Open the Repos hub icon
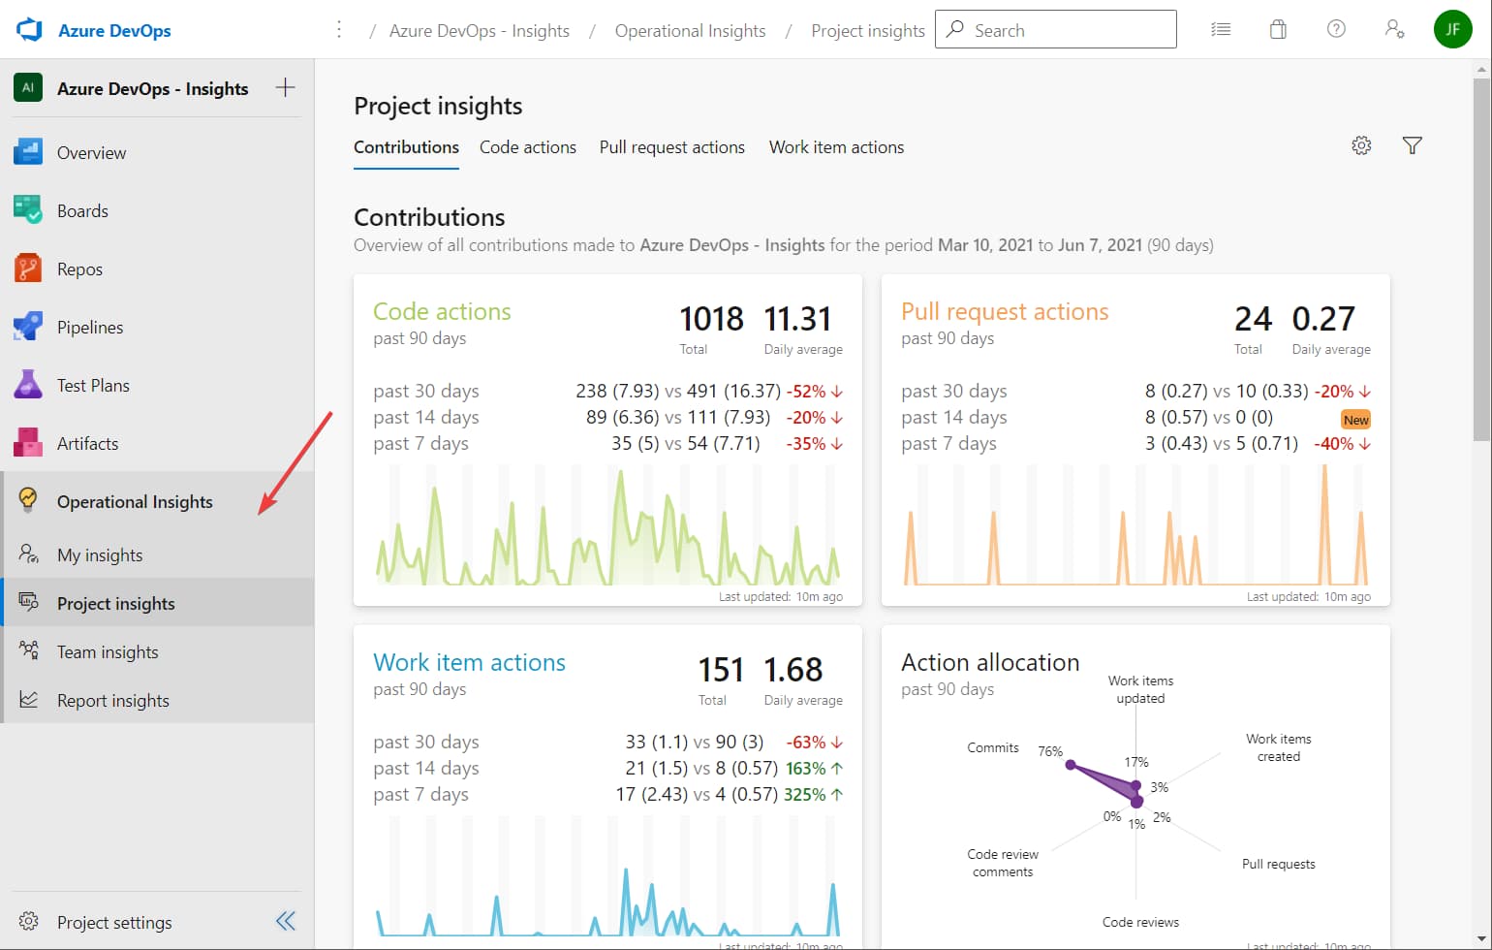The image size is (1492, 950). tap(28, 269)
